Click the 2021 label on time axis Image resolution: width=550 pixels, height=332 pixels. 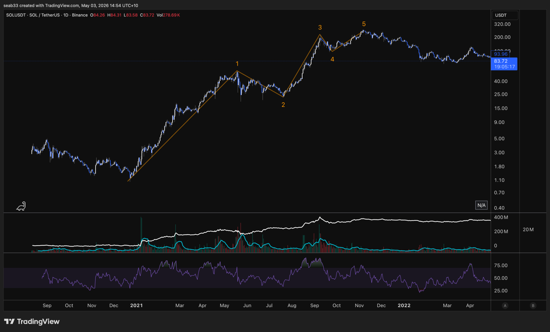click(137, 306)
